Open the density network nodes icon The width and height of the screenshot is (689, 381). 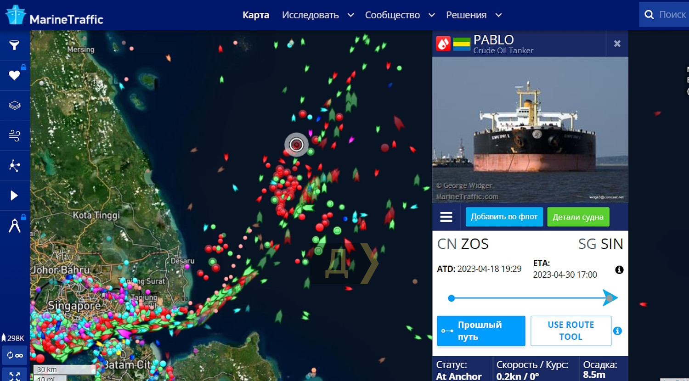click(x=14, y=166)
